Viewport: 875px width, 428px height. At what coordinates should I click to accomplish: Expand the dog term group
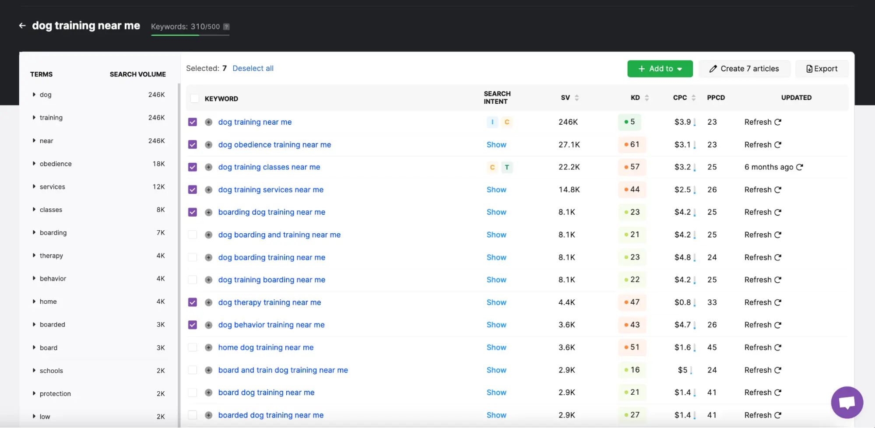click(x=34, y=95)
